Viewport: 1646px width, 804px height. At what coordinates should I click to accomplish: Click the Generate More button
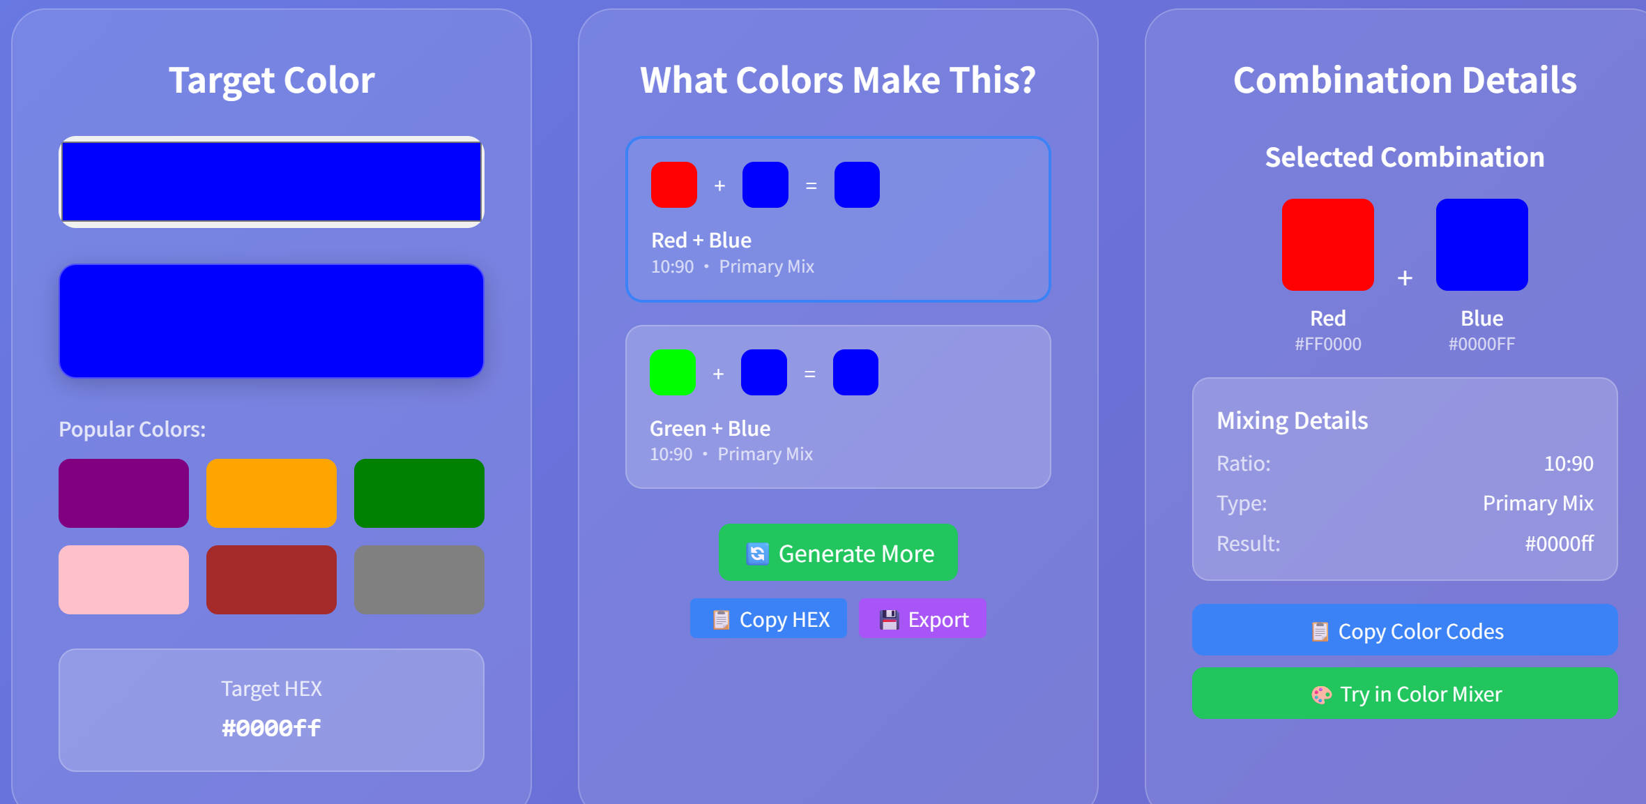pos(837,553)
